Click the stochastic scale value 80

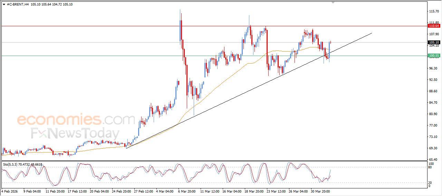430,167
